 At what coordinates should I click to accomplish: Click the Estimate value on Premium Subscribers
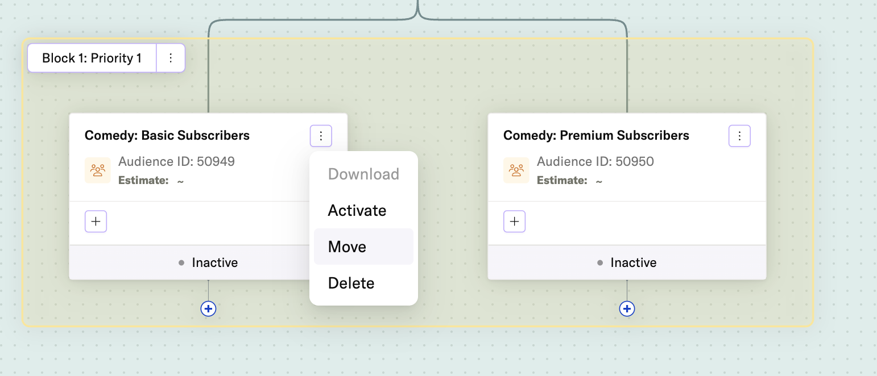598,180
